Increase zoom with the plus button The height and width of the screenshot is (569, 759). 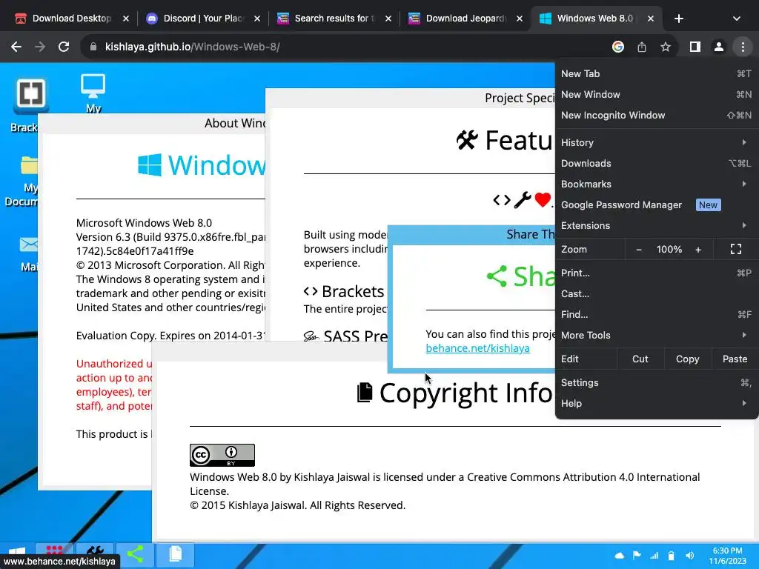point(698,250)
